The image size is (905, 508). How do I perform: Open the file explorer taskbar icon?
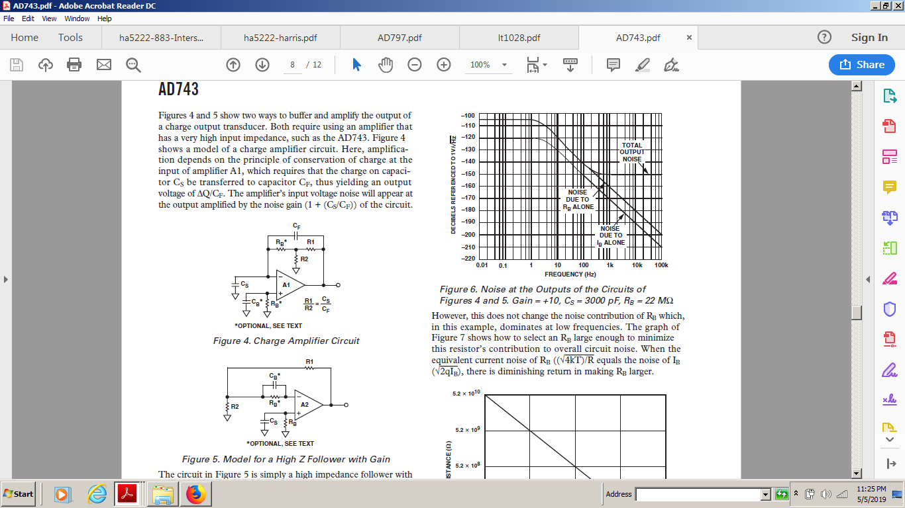(x=163, y=494)
